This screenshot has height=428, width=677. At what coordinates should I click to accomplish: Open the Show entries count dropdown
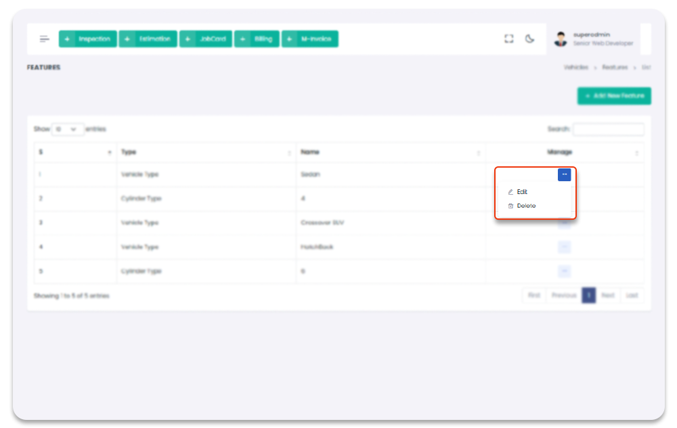point(68,129)
